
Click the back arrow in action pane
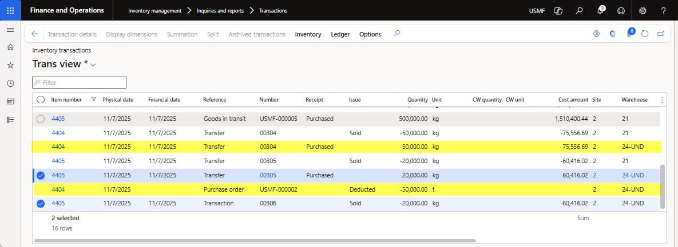tap(35, 34)
